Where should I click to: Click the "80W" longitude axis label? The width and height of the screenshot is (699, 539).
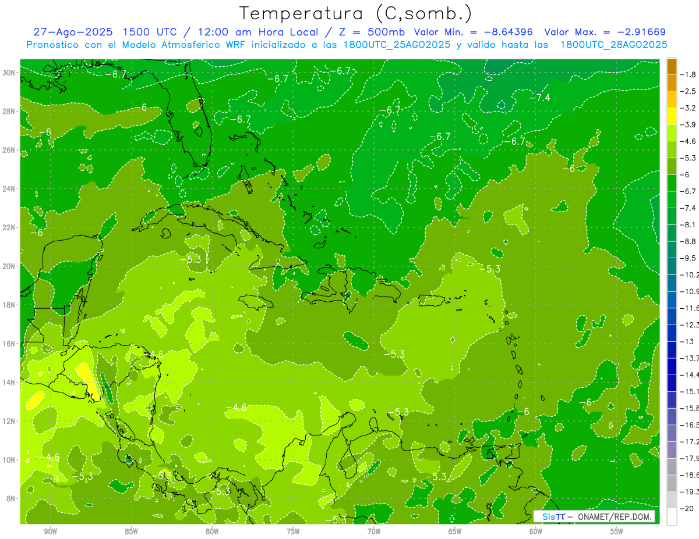pos(212,531)
